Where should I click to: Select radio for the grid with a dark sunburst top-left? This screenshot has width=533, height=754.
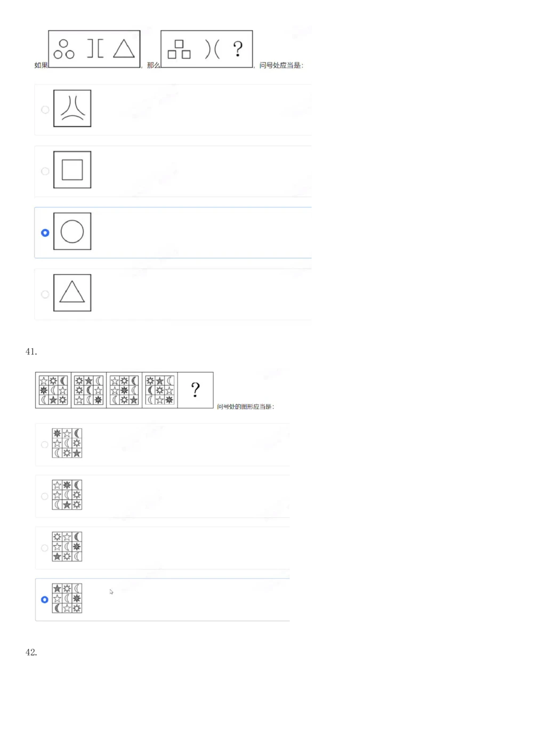pos(45,445)
